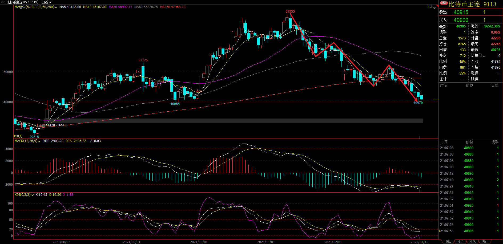Click the 69355 high price label

coord(290,11)
